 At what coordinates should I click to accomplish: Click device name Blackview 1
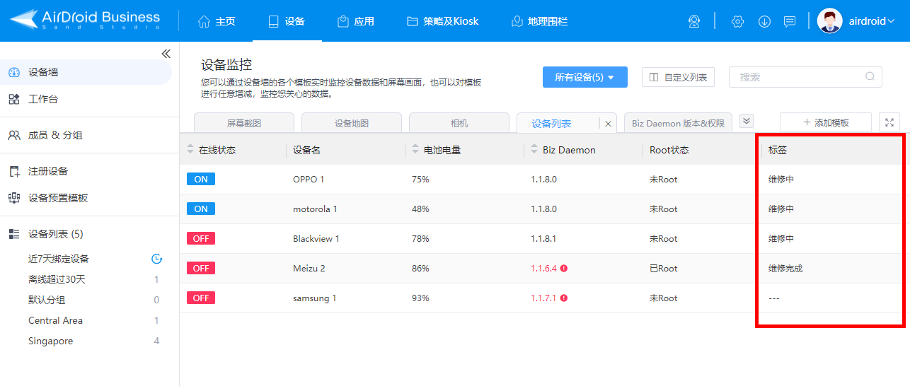(x=316, y=239)
